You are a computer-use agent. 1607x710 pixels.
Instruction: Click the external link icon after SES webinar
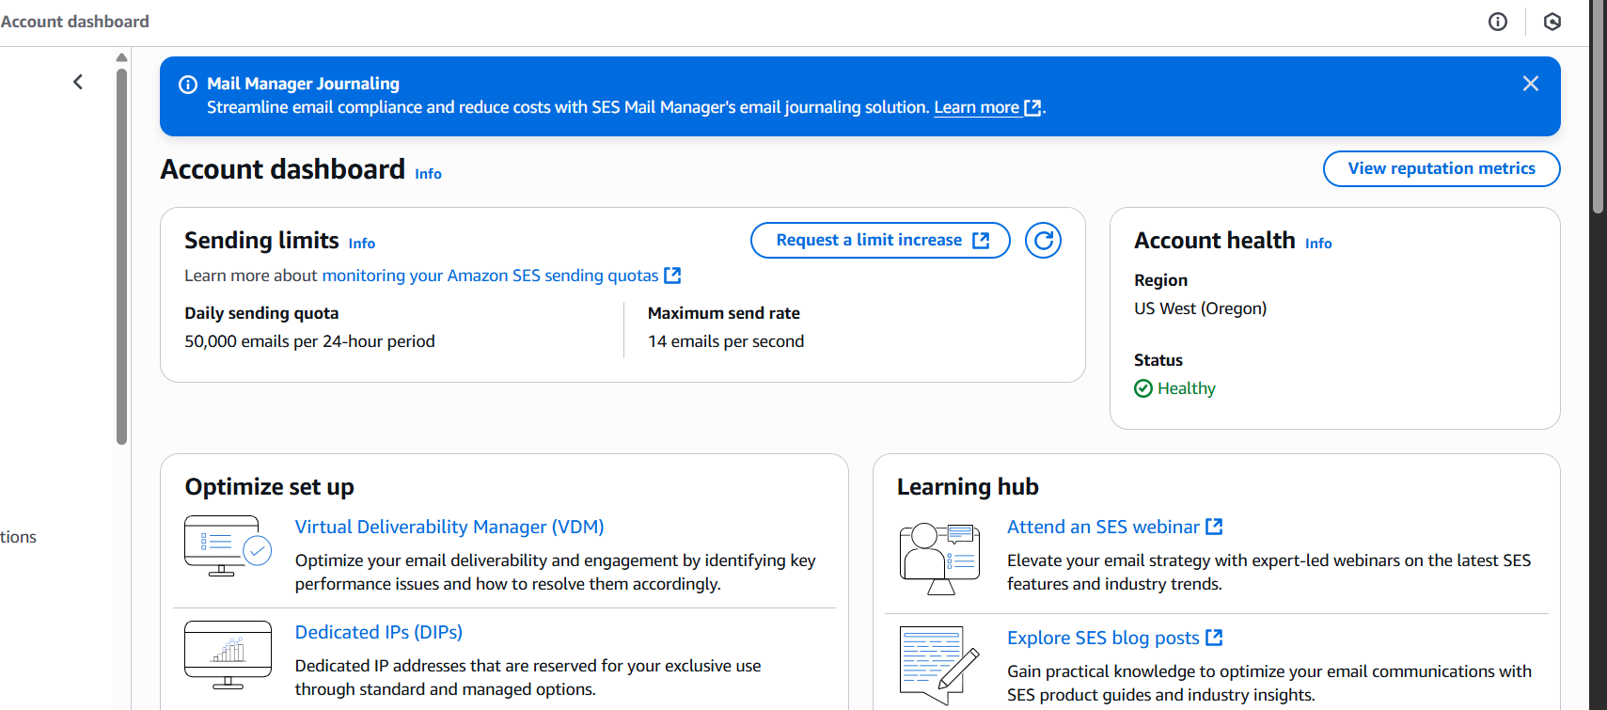pyautogui.click(x=1214, y=527)
